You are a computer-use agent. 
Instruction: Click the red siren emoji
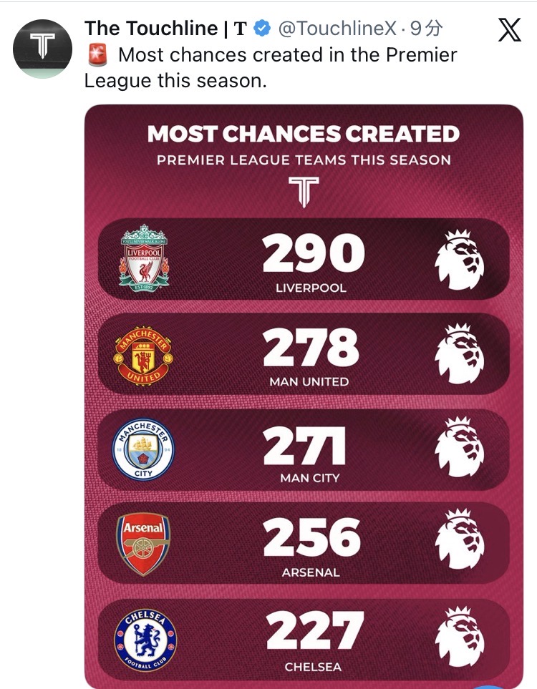(97, 54)
